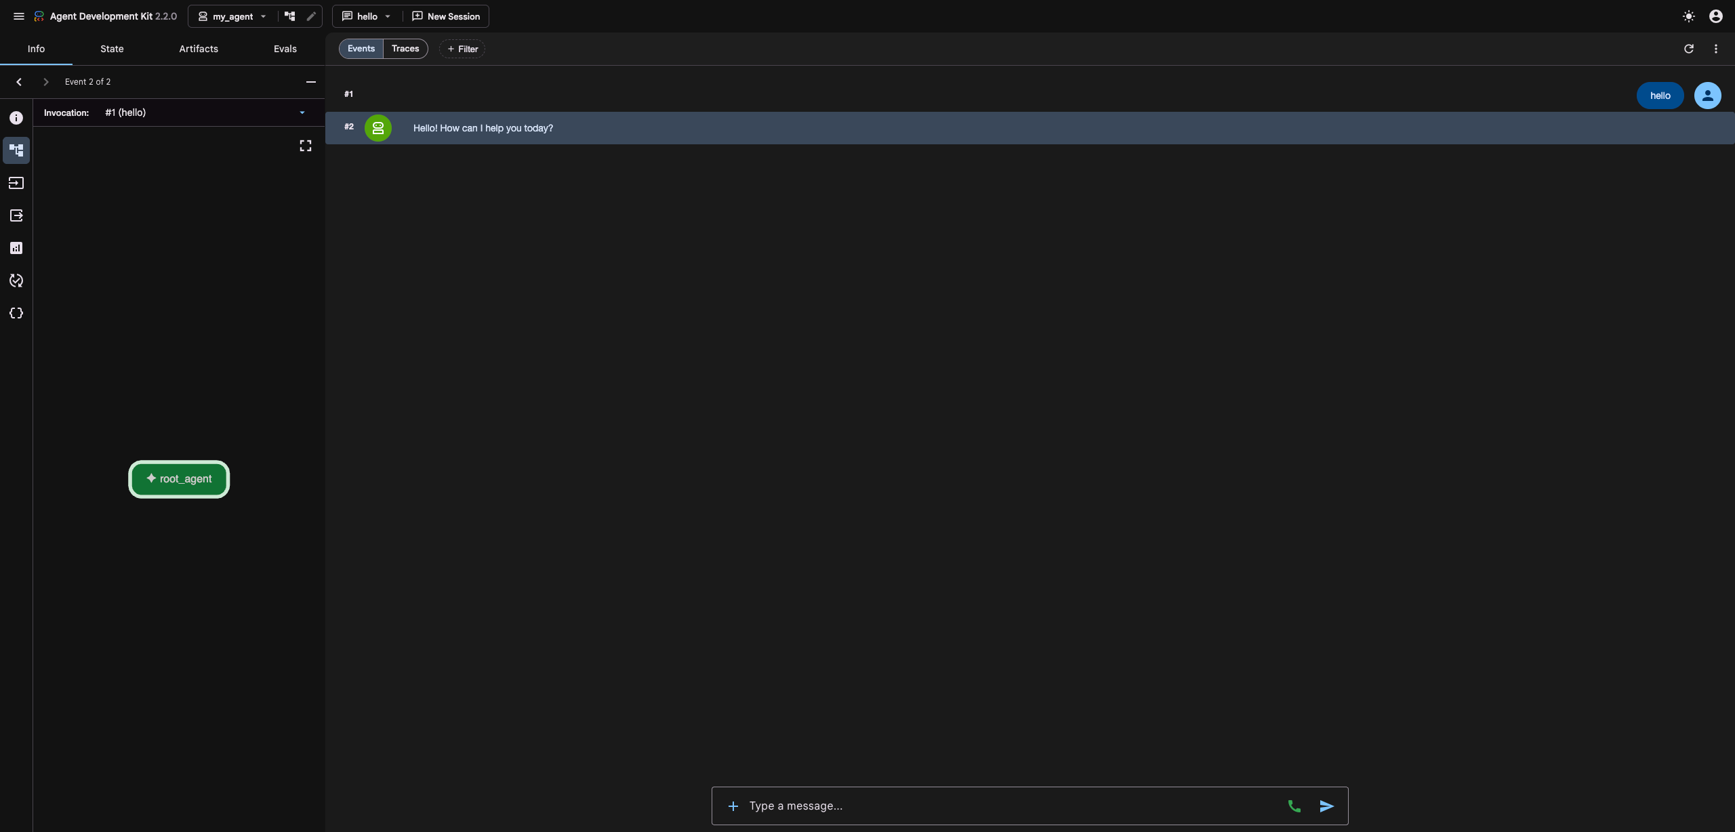Click the Agent Development Kit logo
Viewport: 1735px width, 832px height.
pos(39,16)
